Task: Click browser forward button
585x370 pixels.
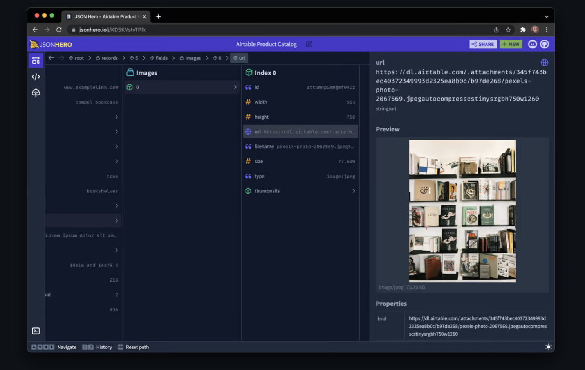Action: [47, 30]
